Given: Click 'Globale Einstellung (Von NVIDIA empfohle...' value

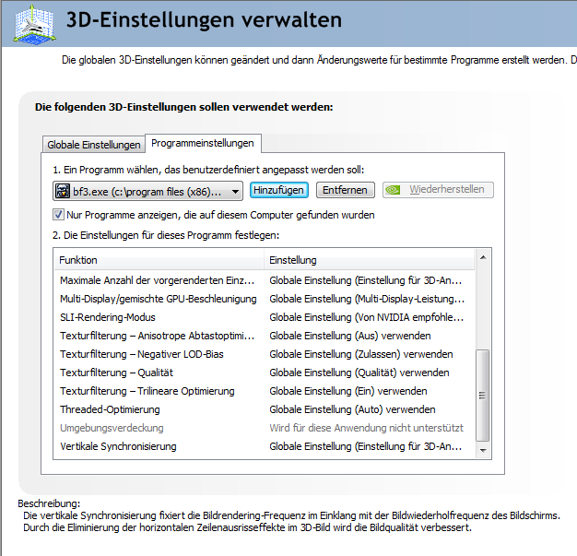Looking at the screenshot, I should pos(367,317).
